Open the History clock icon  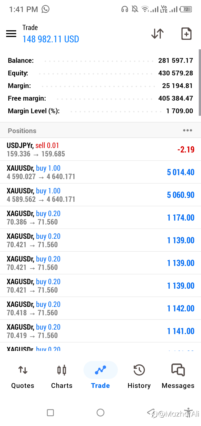point(139,370)
